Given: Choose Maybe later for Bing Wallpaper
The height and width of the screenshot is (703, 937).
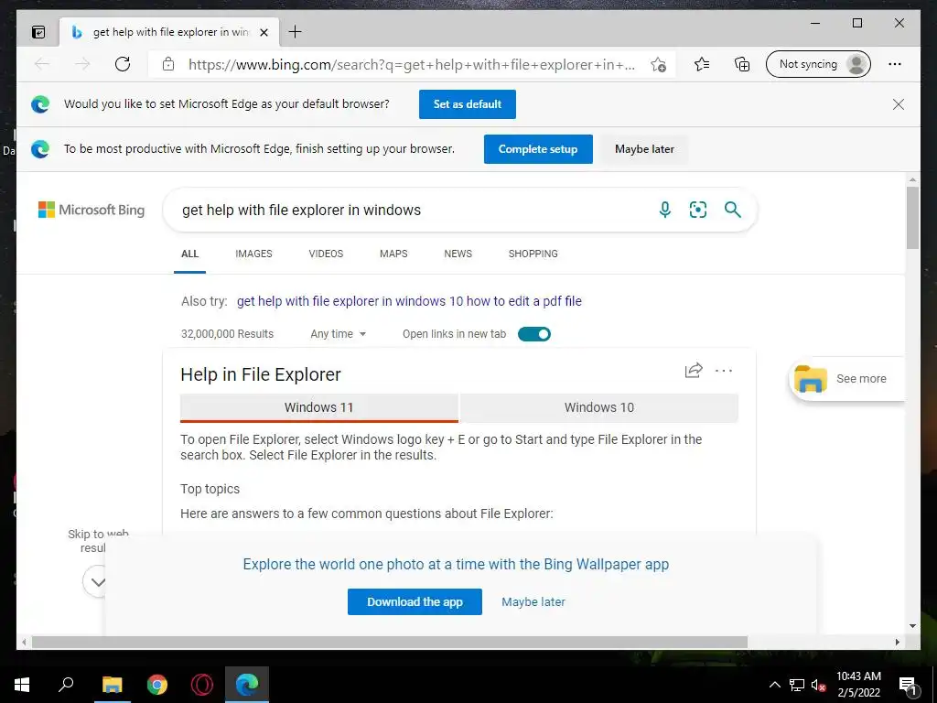Looking at the screenshot, I should [533, 602].
